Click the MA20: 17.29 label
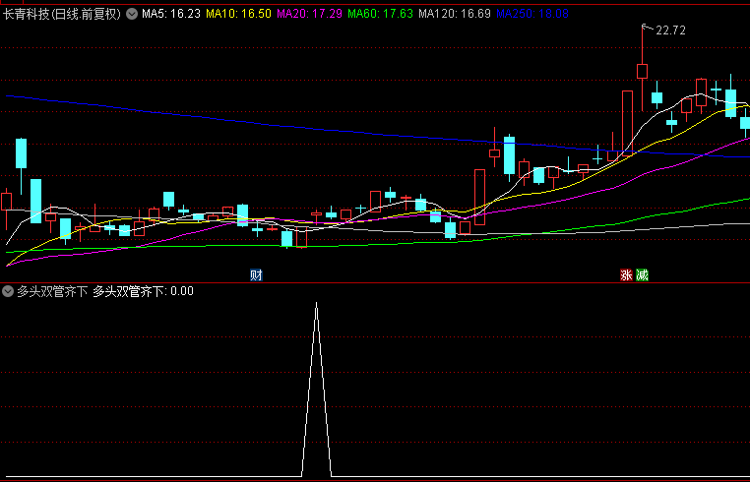The width and height of the screenshot is (750, 482). click(x=309, y=14)
